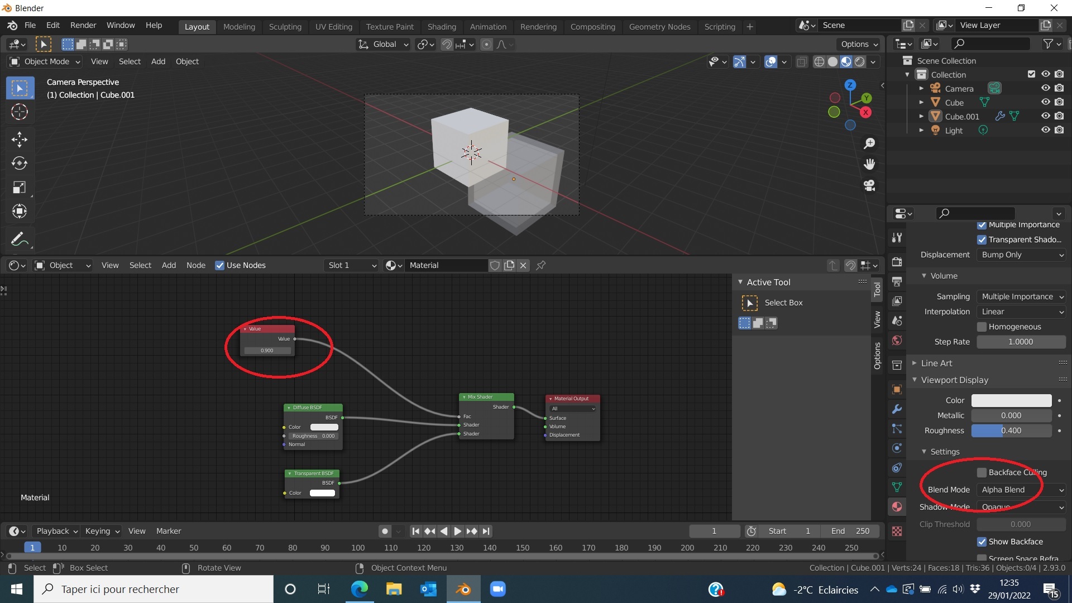Select the Move tool in viewport toolbar
This screenshot has width=1072, height=603.
click(x=20, y=139)
